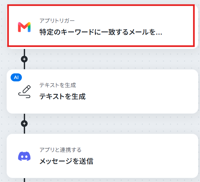This screenshot has width=200, height=182.
Task: Click the blue AI badge
Action: coord(16,77)
